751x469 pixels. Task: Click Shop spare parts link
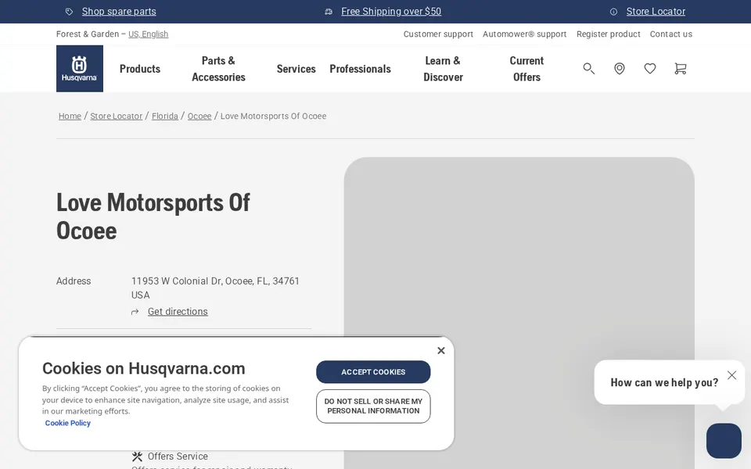click(x=119, y=12)
